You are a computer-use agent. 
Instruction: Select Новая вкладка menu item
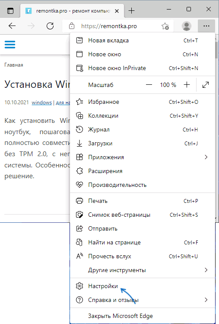[x=143, y=41]
